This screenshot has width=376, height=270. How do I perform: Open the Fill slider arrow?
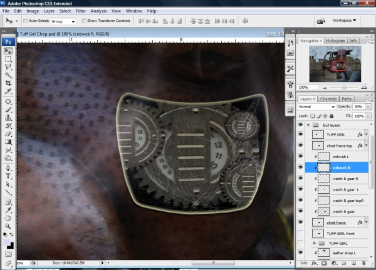368,116
